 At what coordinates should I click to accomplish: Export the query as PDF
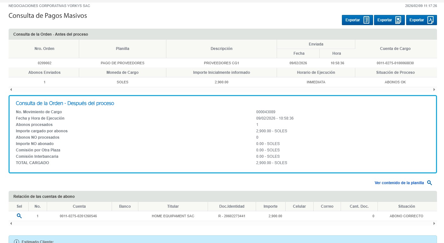pyautogui.click(x=421, y=20)
